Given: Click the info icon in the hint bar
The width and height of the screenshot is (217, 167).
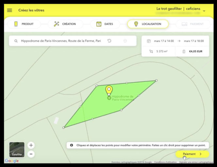Looking at the screenshot, I should [x=72, y=145].
